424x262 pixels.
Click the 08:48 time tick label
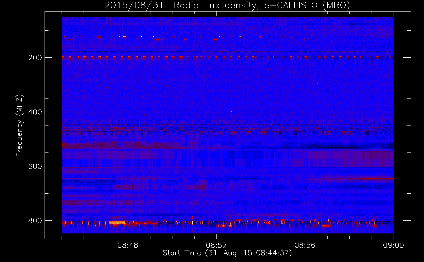[128, 245]
